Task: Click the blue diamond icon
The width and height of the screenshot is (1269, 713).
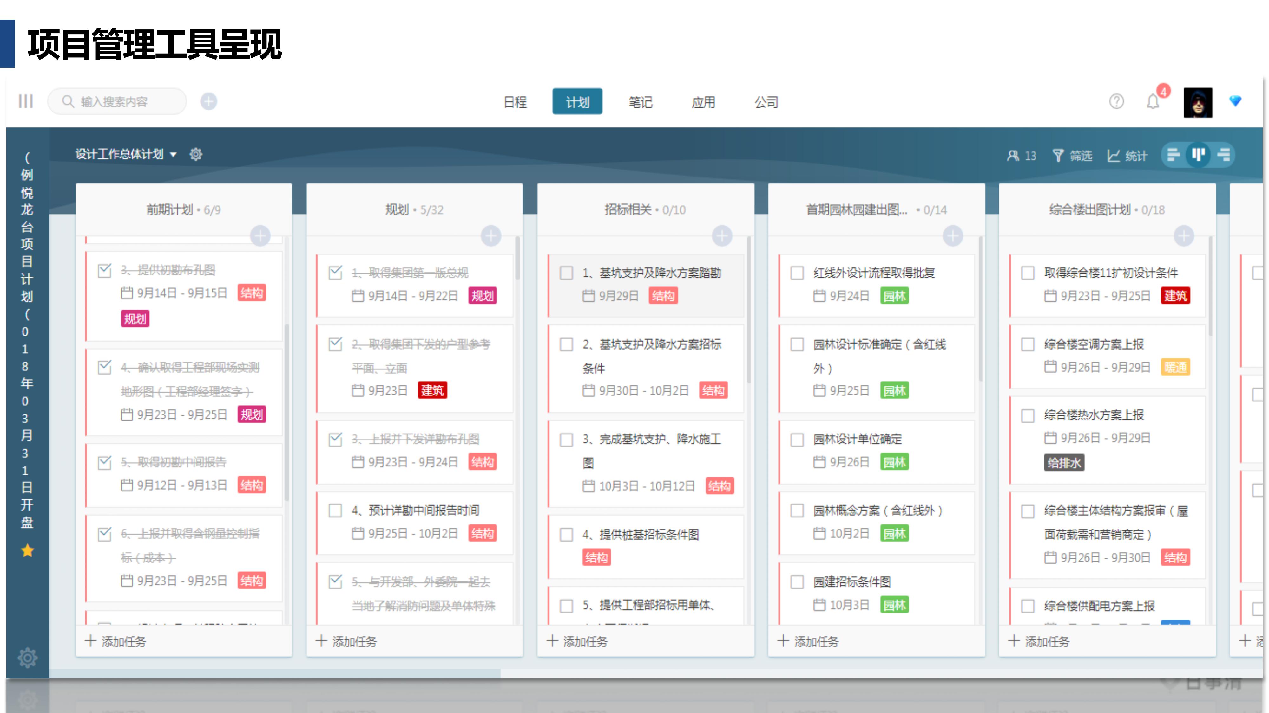Action: pos(1235,101)
